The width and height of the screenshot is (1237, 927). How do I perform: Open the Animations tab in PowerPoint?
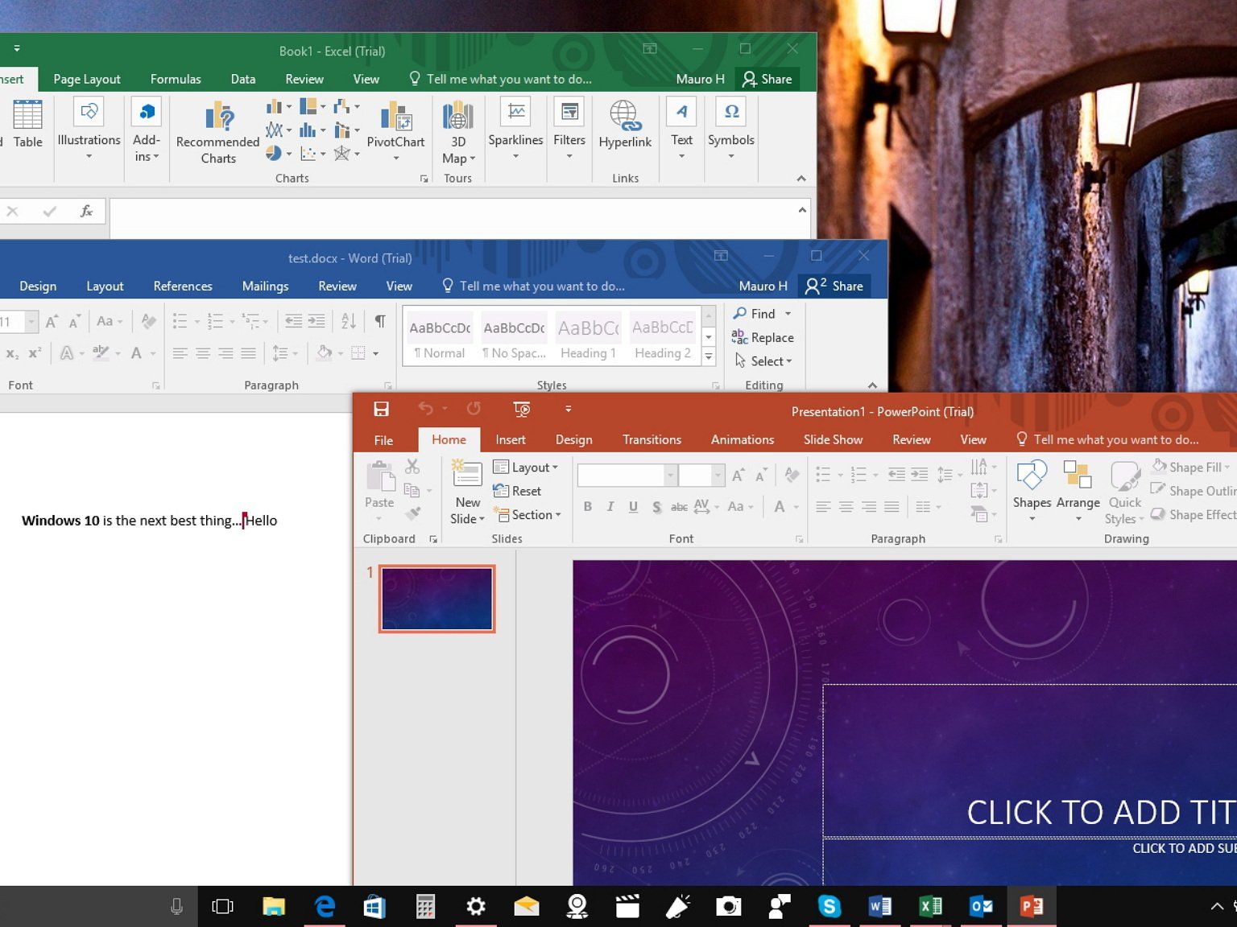tap(742, 439)
